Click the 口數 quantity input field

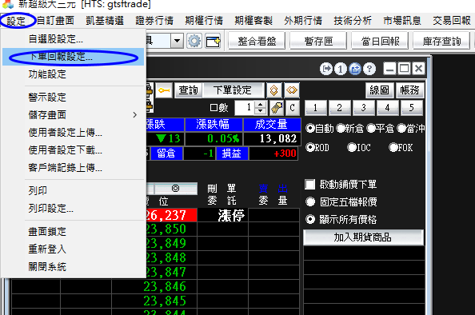tap(245, 107)
